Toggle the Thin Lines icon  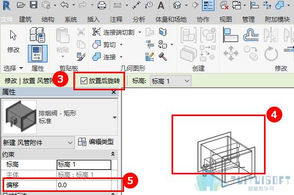tap(208, 5)
